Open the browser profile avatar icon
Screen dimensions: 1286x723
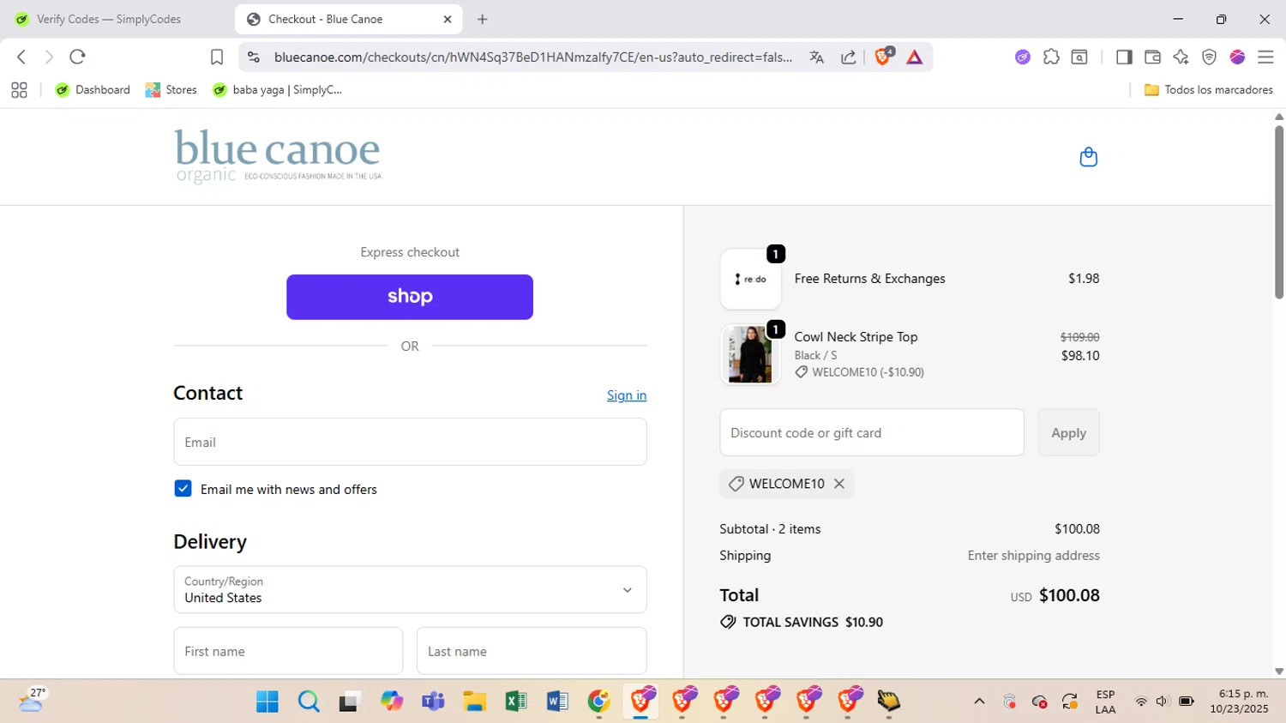[1237, 57]
